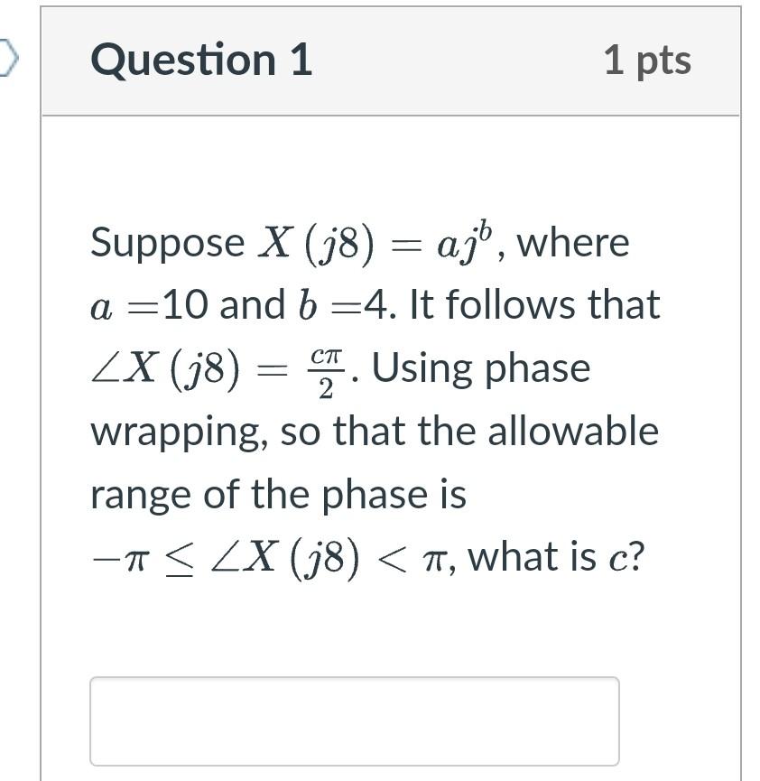Click the a = 10 value text
This screenshot has width=760, height=781.
click(x=151, y=306)
